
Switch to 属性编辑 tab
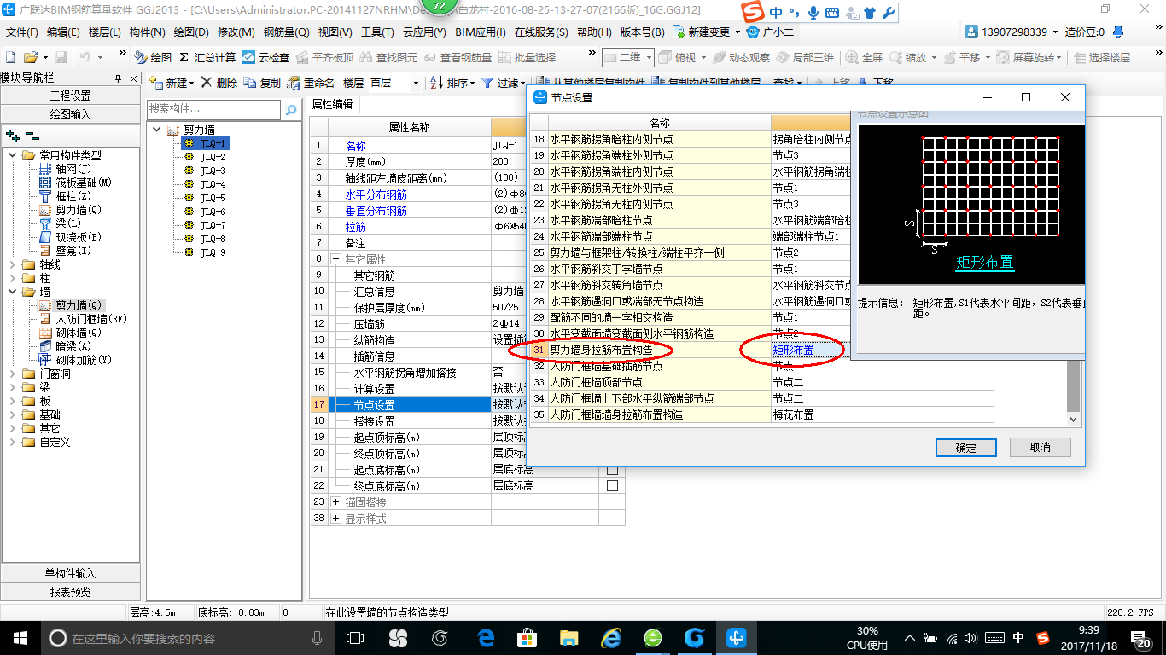(x=332, y=104)
